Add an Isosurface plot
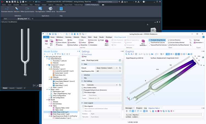This screenshot has width=206, height=124. pyautogui.click(x=71, y=42)
